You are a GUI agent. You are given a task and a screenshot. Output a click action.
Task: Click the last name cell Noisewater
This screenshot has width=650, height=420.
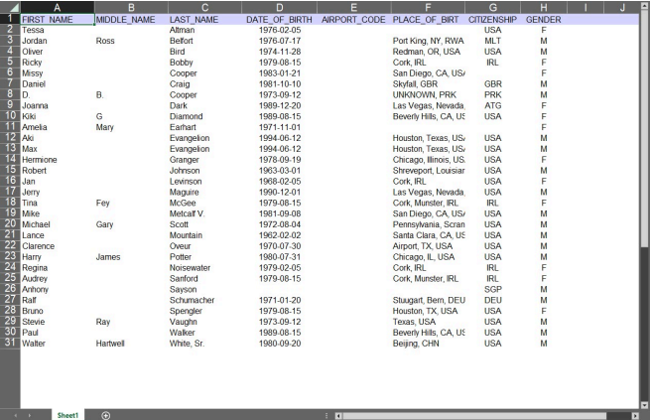click(x=204, y=268)
